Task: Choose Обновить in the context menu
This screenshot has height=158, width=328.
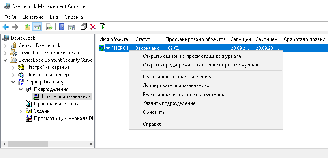Action: coord(154,112)
